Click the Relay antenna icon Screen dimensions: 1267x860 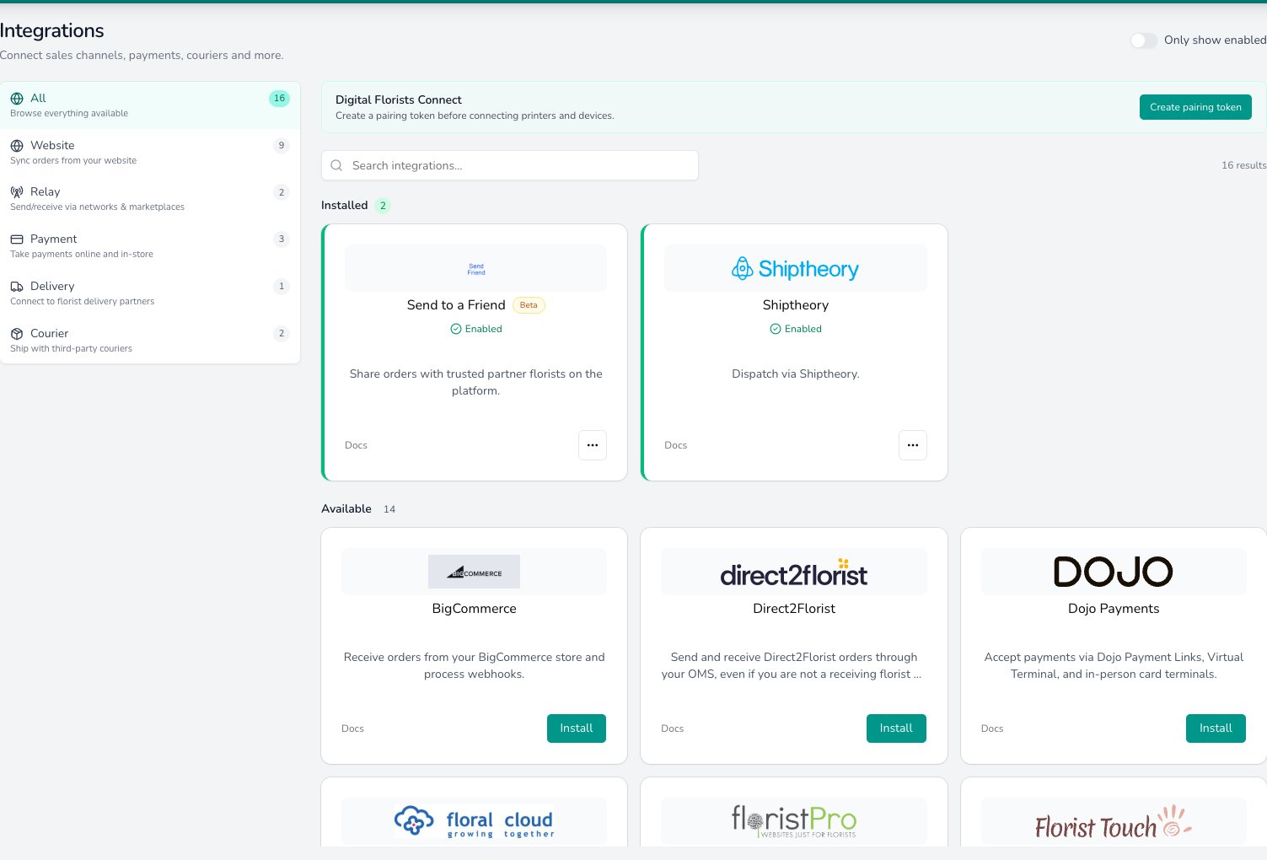click(x=17, y=192)
